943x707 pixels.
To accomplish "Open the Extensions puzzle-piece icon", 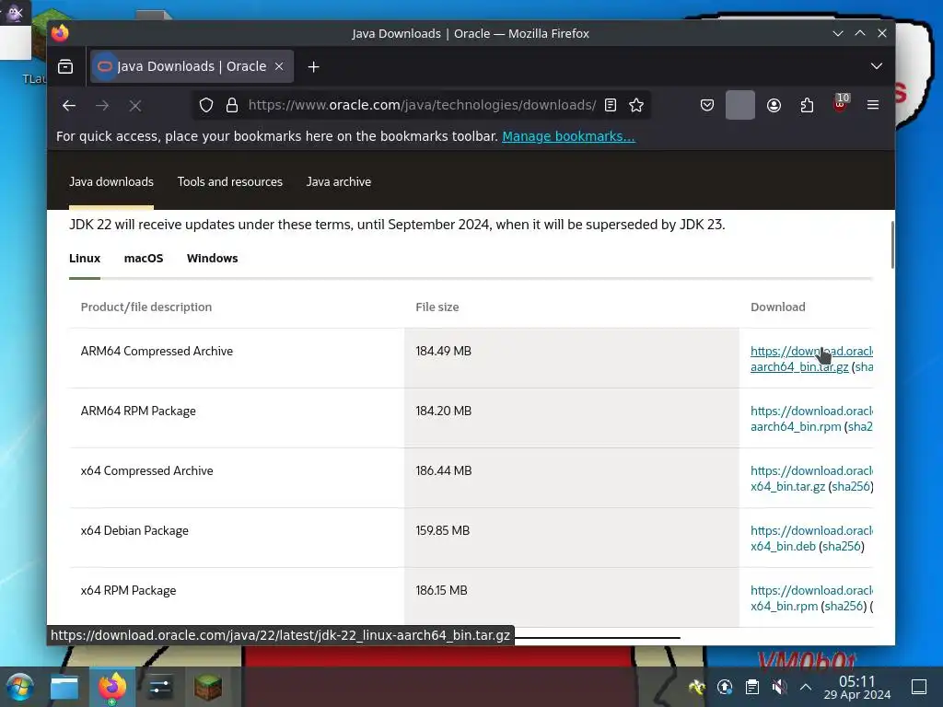I will [807, 105].
